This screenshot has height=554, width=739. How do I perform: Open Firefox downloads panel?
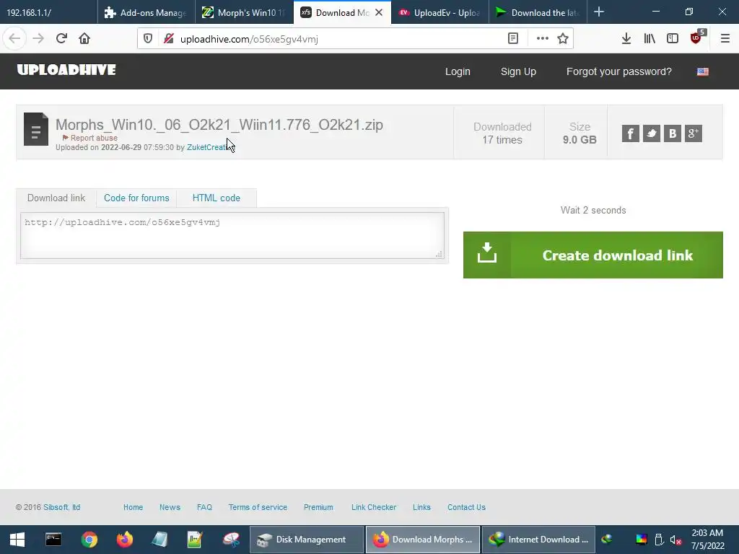(626, 39)
